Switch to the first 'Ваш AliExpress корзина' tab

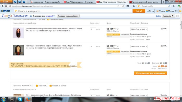80,2
